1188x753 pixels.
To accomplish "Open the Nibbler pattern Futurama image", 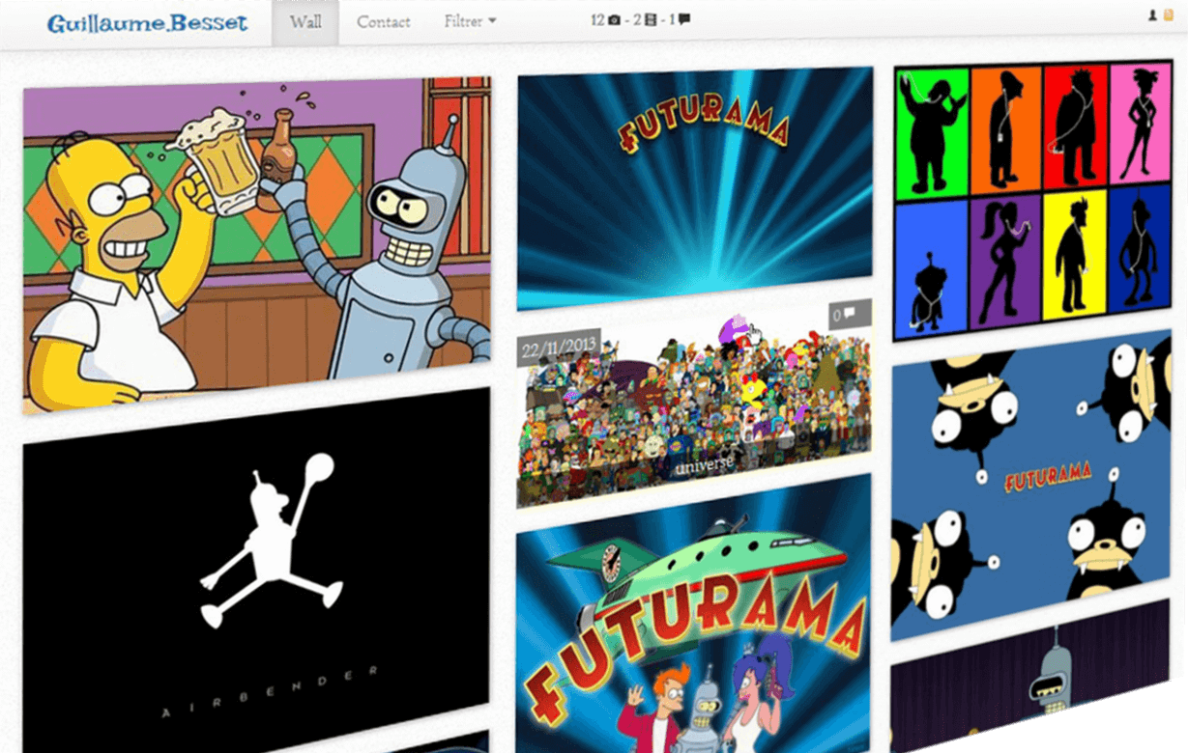I will (x=1031, y=483).
